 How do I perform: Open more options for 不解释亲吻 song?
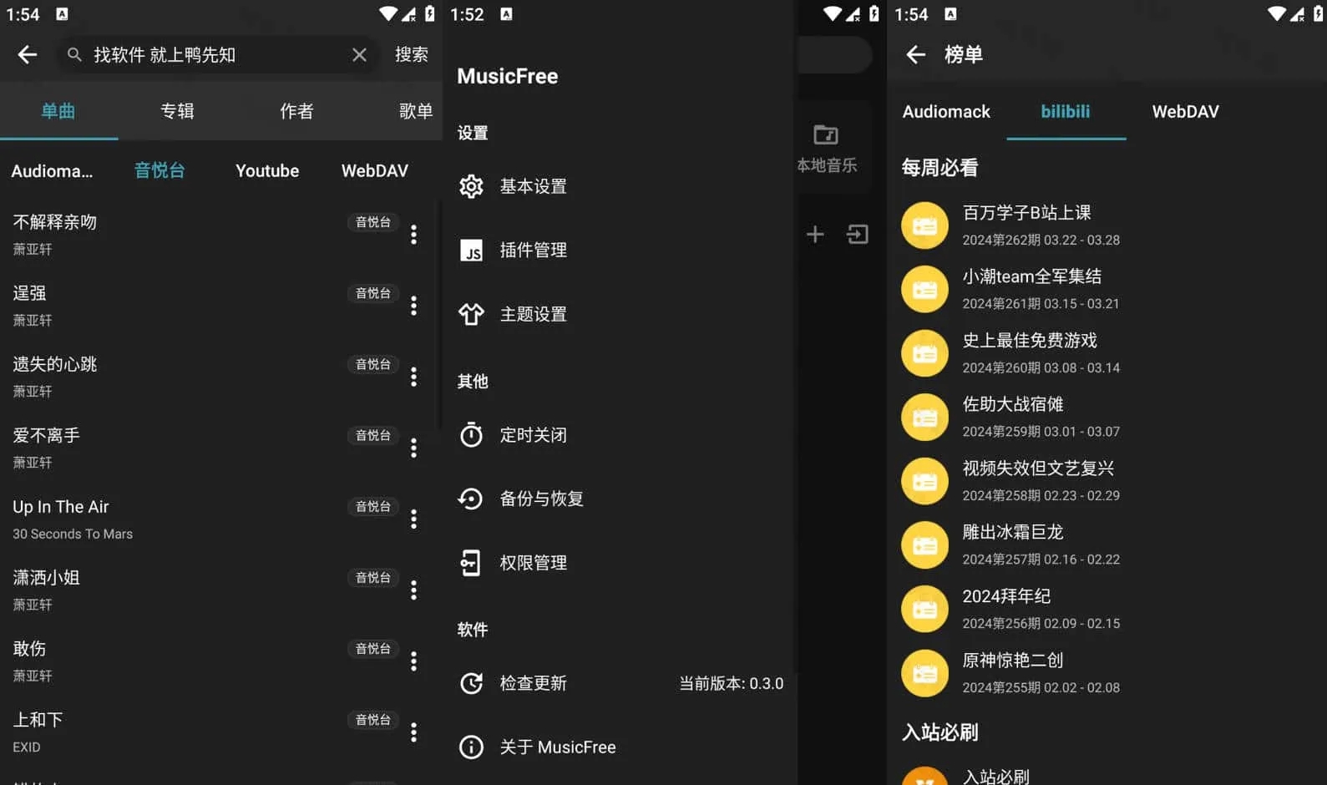tap(413, 235)
